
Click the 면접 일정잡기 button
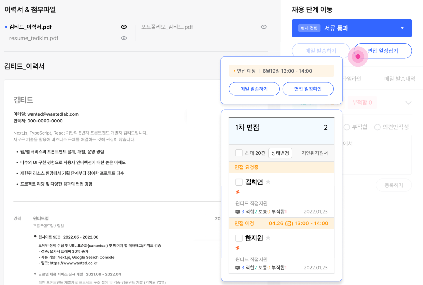pos(383,51)
